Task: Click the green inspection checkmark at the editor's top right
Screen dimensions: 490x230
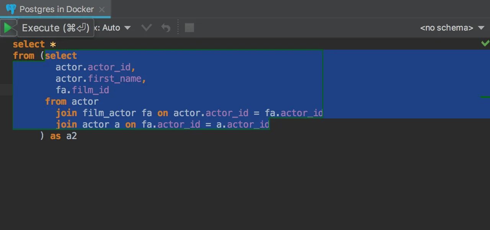Action: coord(485,43)
